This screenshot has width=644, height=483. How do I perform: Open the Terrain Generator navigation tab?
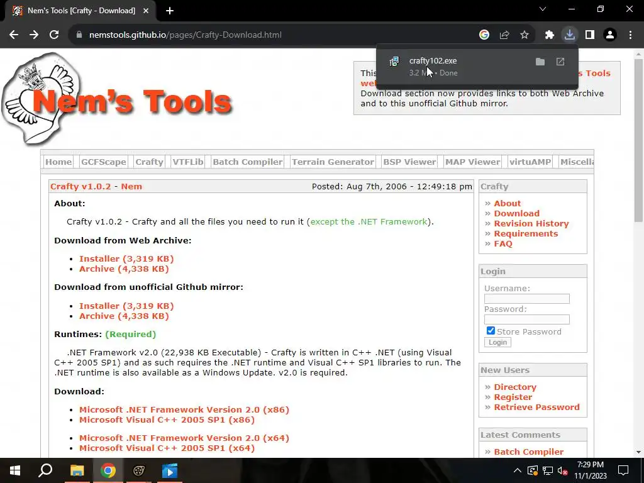pyautogui.click(x=333, y=162)
